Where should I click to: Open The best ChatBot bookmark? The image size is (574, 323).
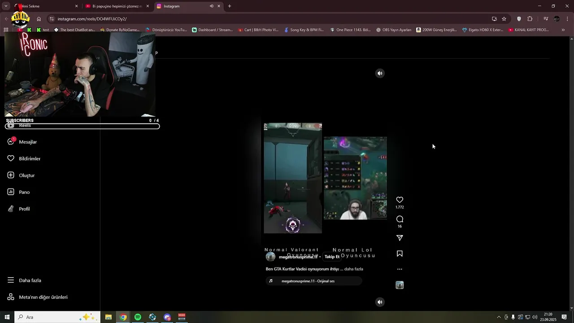(74, 30)
